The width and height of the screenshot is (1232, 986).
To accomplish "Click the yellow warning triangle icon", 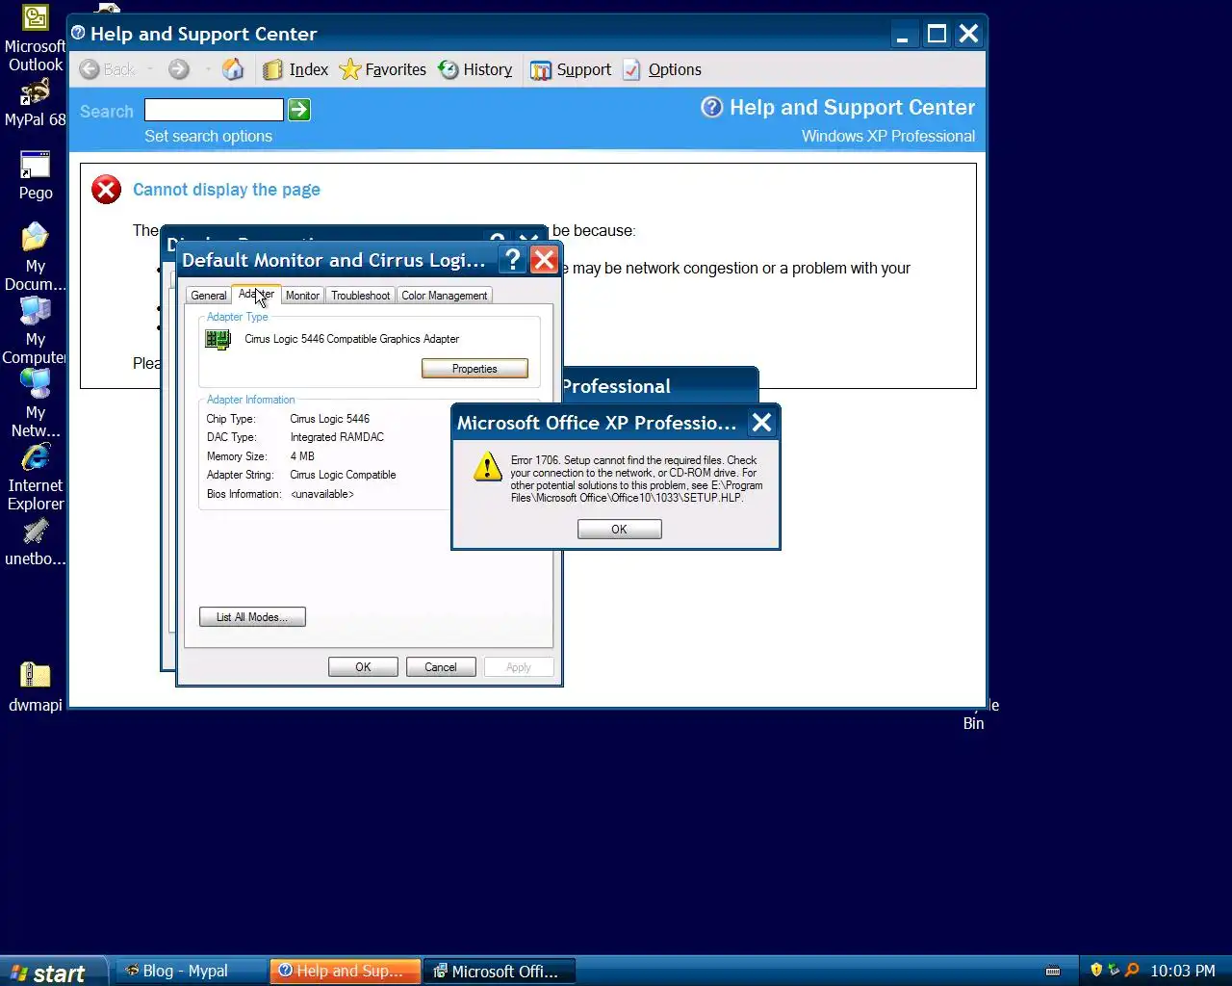I will pos(488,467).
